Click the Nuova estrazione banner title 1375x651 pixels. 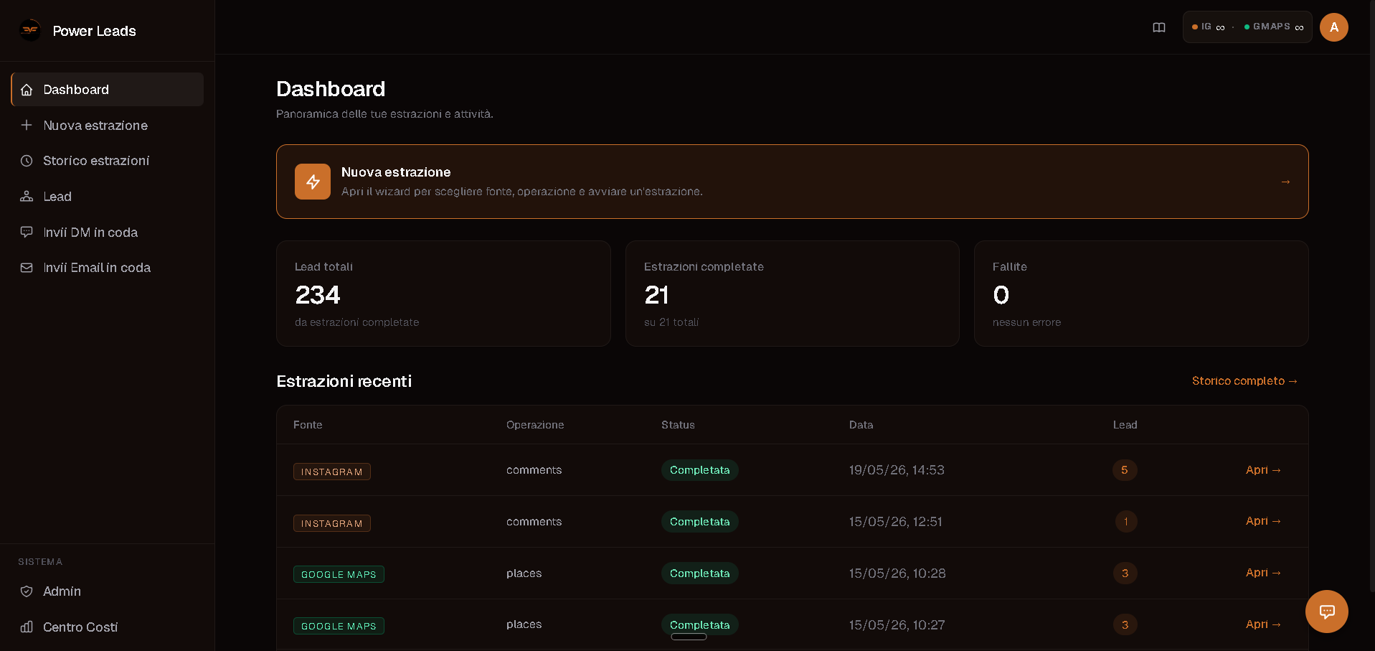[396, 172]
